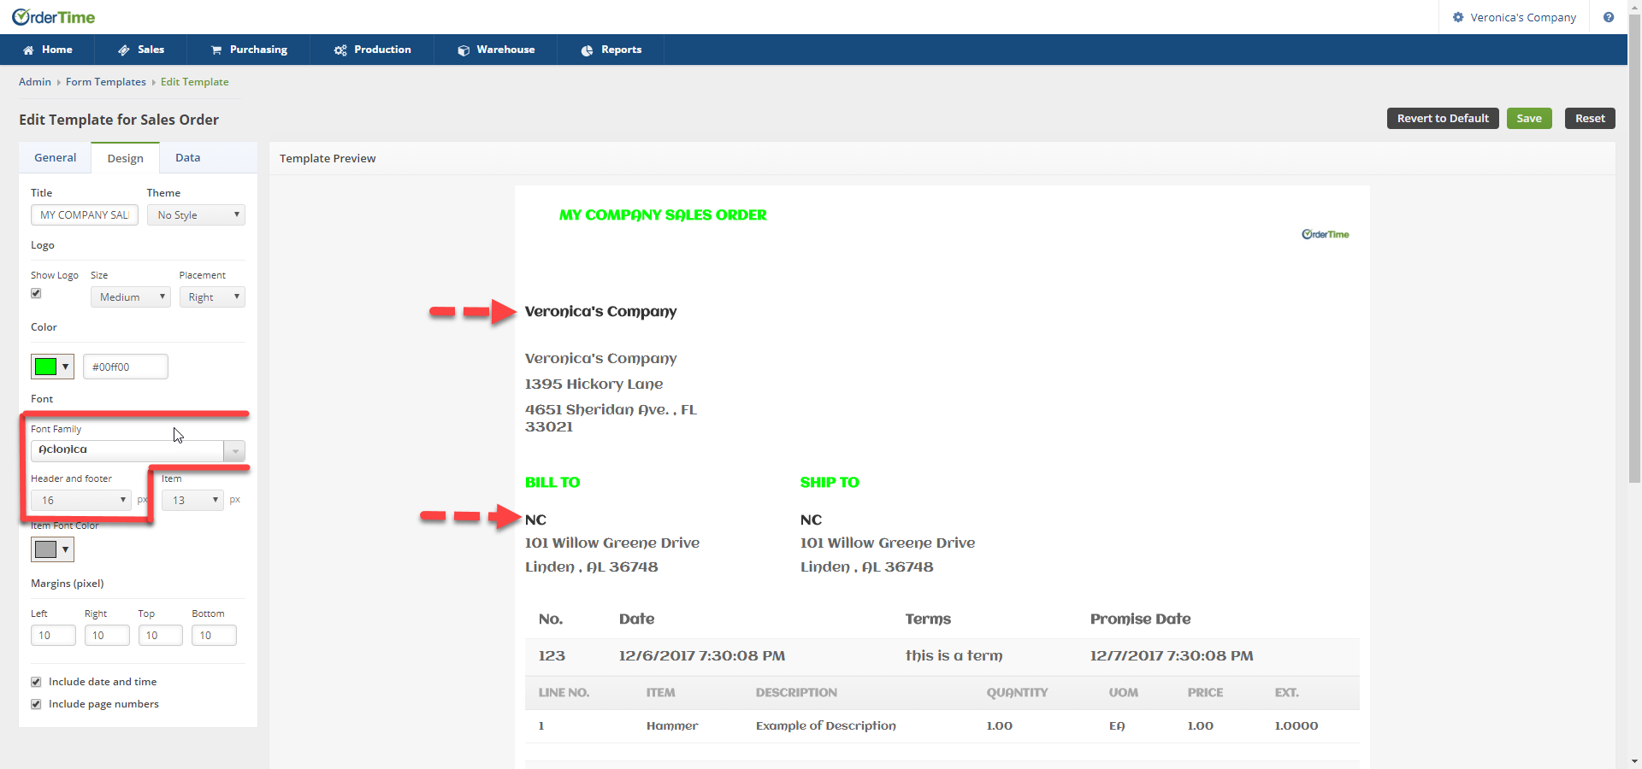
Task: Toggle the Show Logo checkbox
Action: 36,293
